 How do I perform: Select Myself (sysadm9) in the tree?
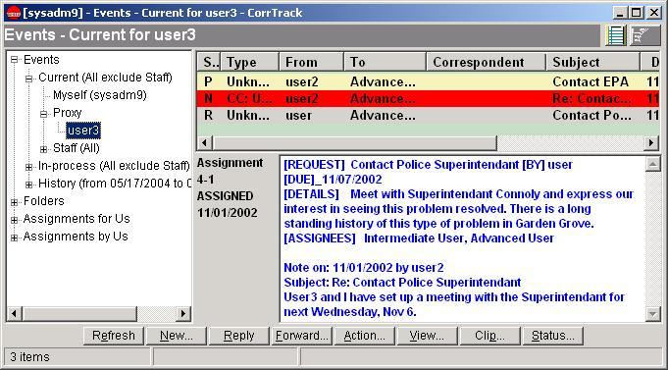pyautogui.click(x=100, y=95)
